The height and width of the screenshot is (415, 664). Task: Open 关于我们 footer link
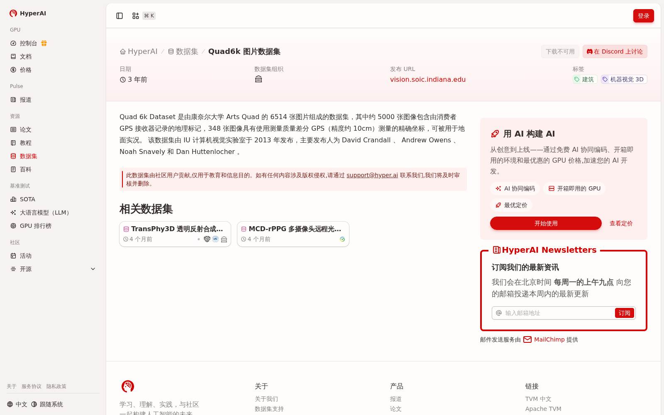click(266, 399)
